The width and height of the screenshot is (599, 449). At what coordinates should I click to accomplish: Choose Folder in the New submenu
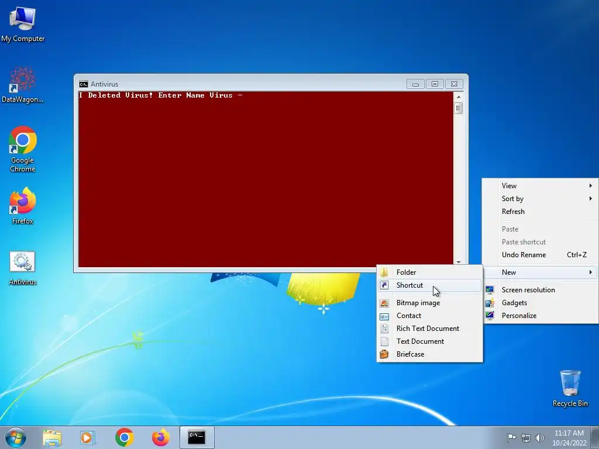click(x=429, y=272)
